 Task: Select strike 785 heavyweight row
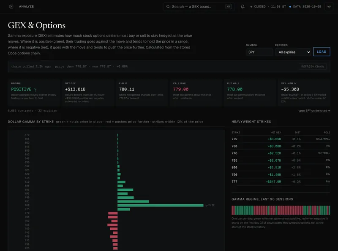pyautogui.click(x=281, y=160)
